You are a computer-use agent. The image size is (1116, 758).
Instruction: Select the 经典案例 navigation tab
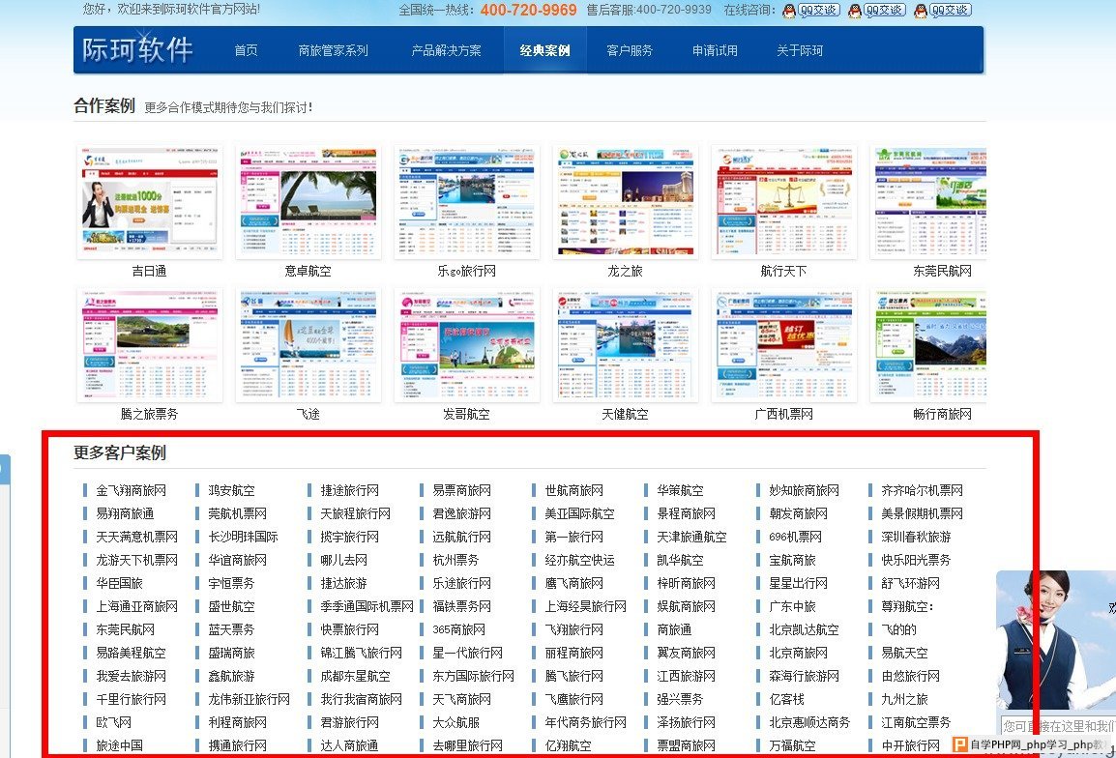pyautogui.click(x=544, y=50)
